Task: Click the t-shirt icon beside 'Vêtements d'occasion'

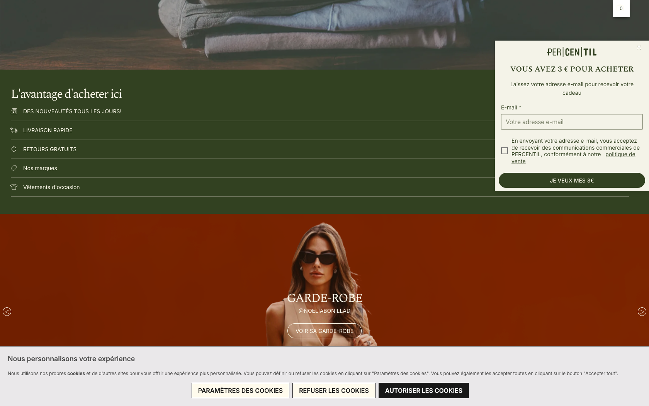Action: pos(14,187)
